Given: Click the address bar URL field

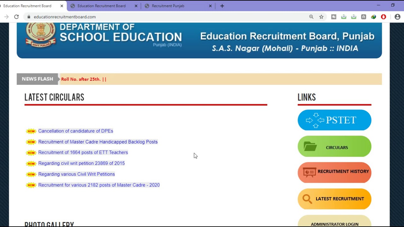Looking at the screenshot, I should [167, 17].
